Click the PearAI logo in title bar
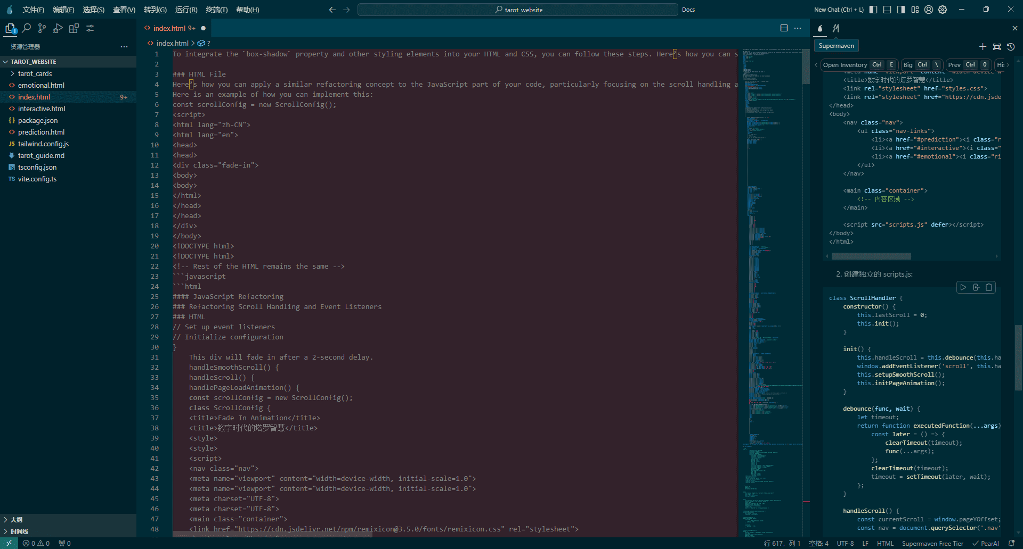 tap(10, 10)
